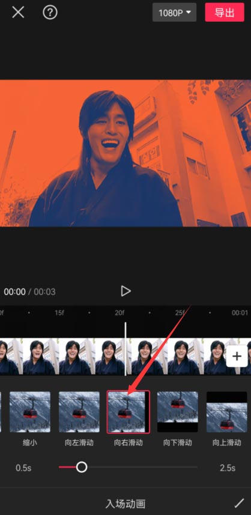251x515 pixels.
Task: Add a clip with the plus button
Action: (237, 356)
